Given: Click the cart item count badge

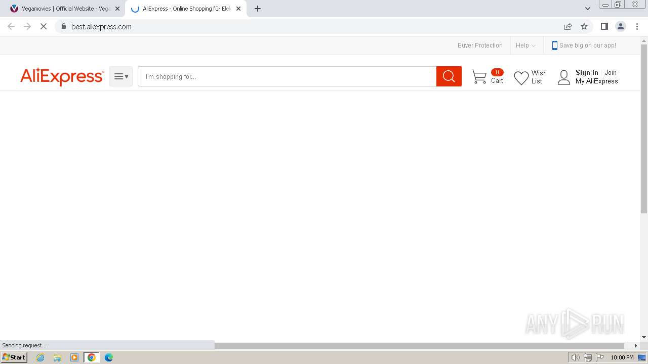Looking at the screenshot, I should [x=497, y=72].
